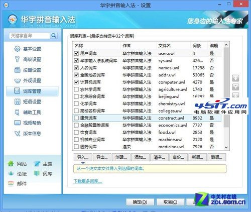Click the search magnifier icon
The image size is (251, 212).
pyautogui.click(x=54, y=36)
